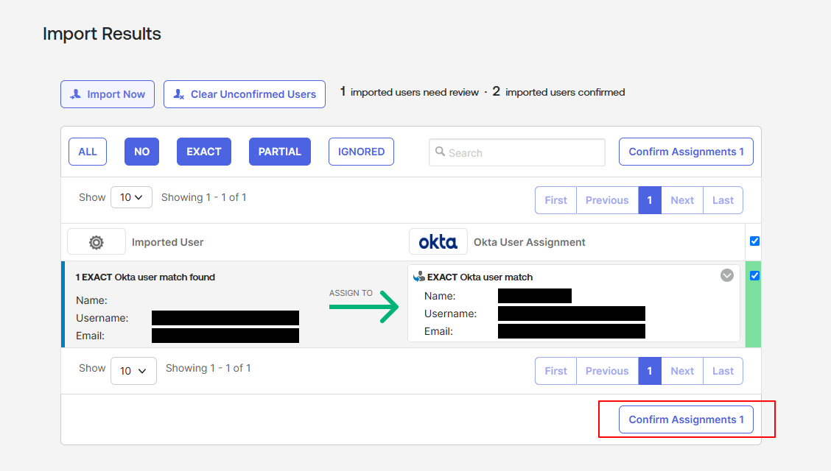Toggle the EXACT match filter
831x471 pixels.
(x=204, y=152)
